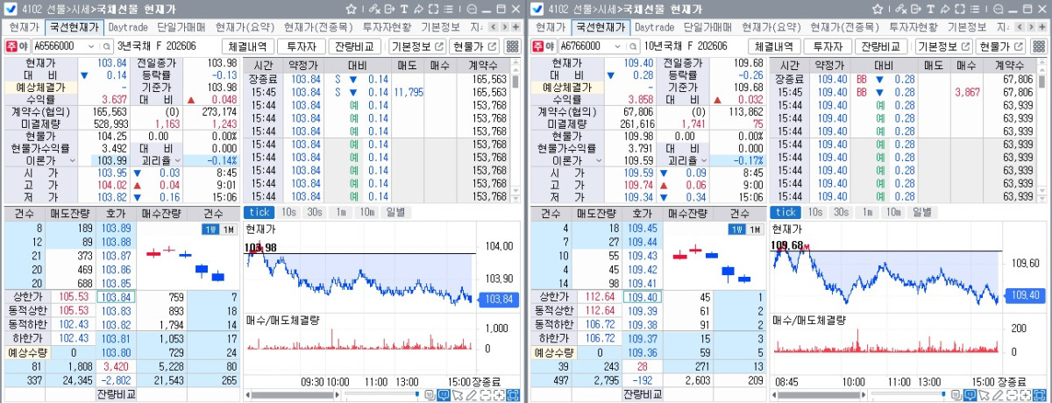
Task: Click fullscreen bracket icon in left window title
Action: (x=433, y=9)
